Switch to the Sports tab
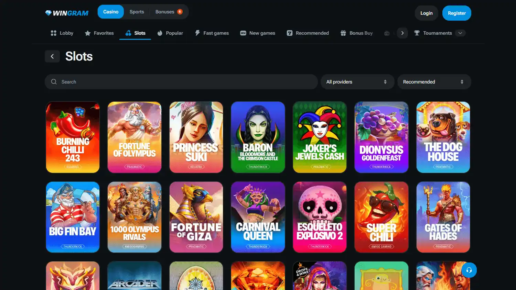The image size is (516, 290). click(137, 12)
